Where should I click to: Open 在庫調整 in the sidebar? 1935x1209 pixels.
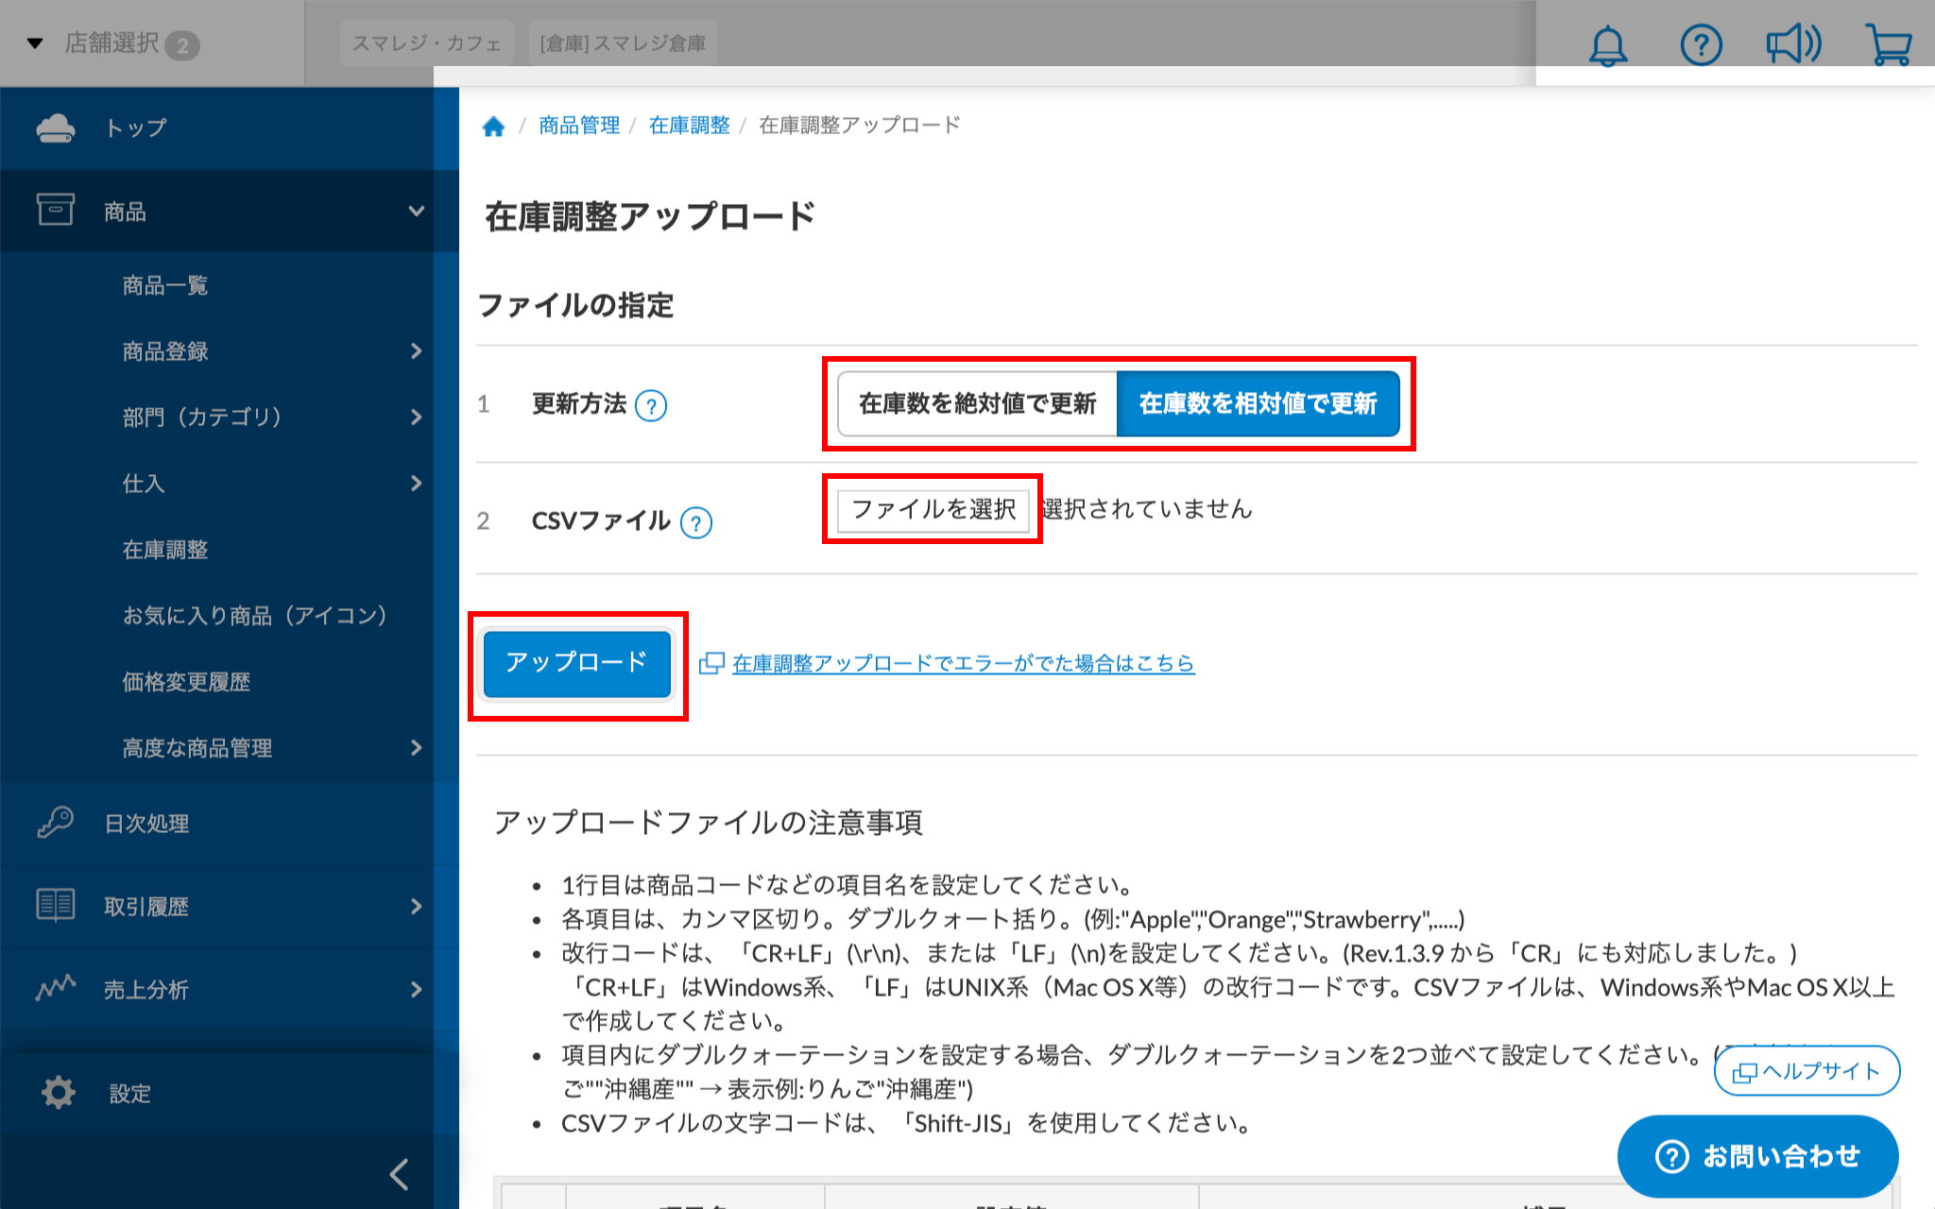coord(165,550)
